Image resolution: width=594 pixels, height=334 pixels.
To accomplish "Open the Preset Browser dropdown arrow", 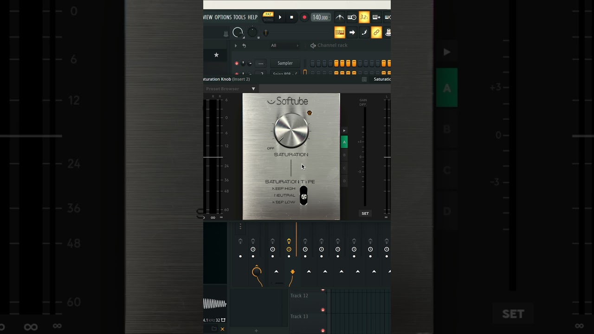I will click(x=253, y=89).
